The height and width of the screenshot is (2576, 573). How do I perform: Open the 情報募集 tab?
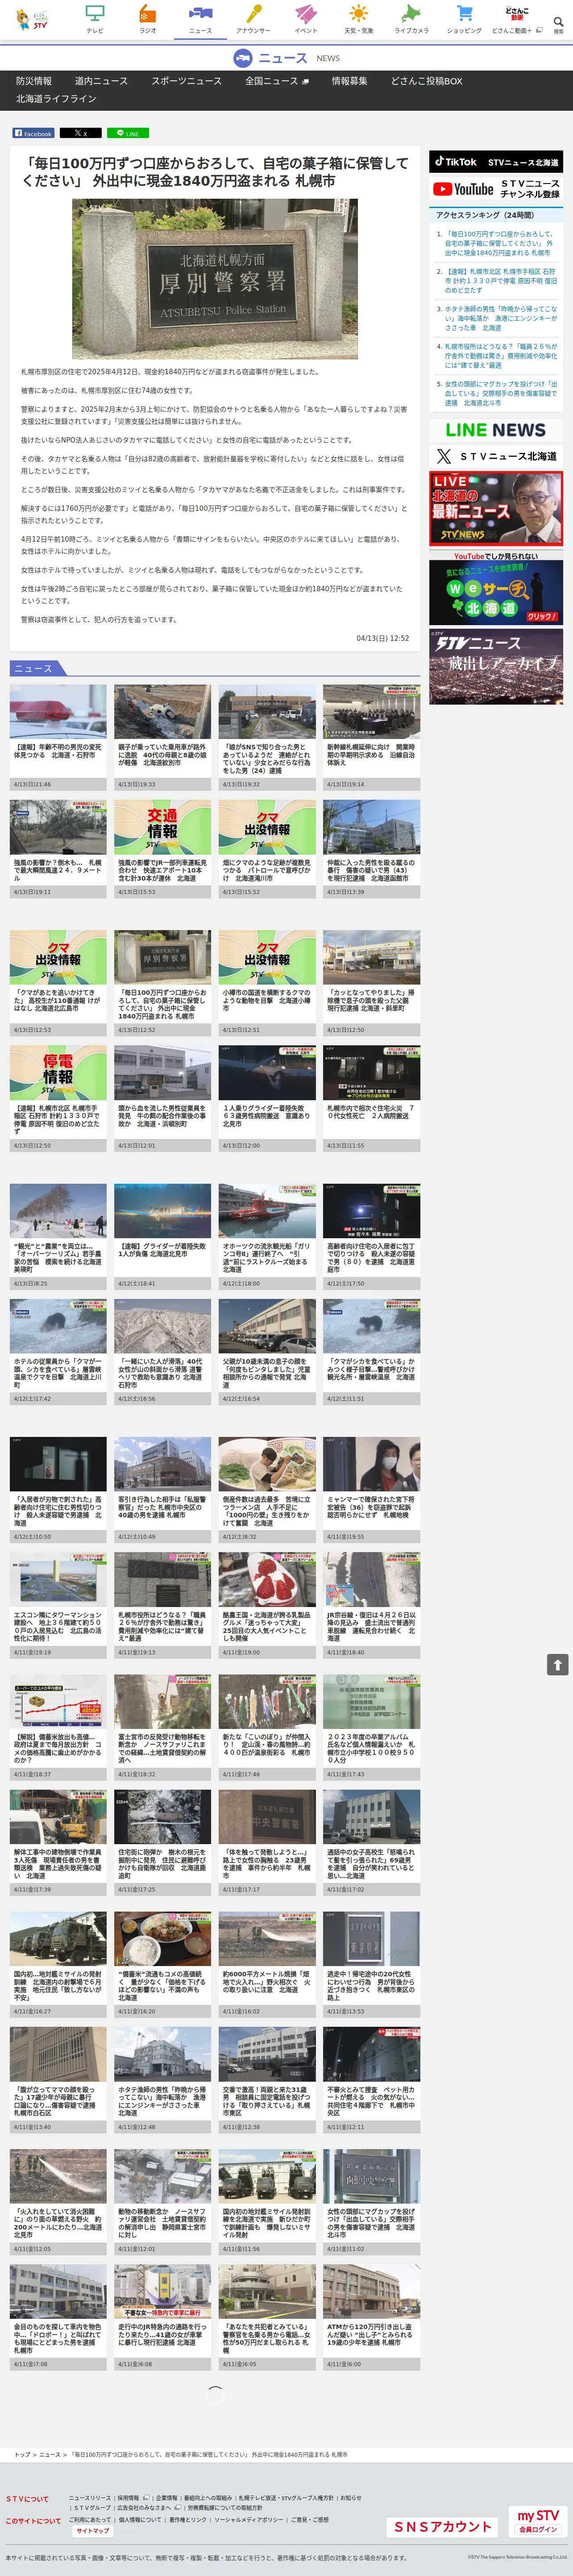pyautogui.click(x=349, y=81)
